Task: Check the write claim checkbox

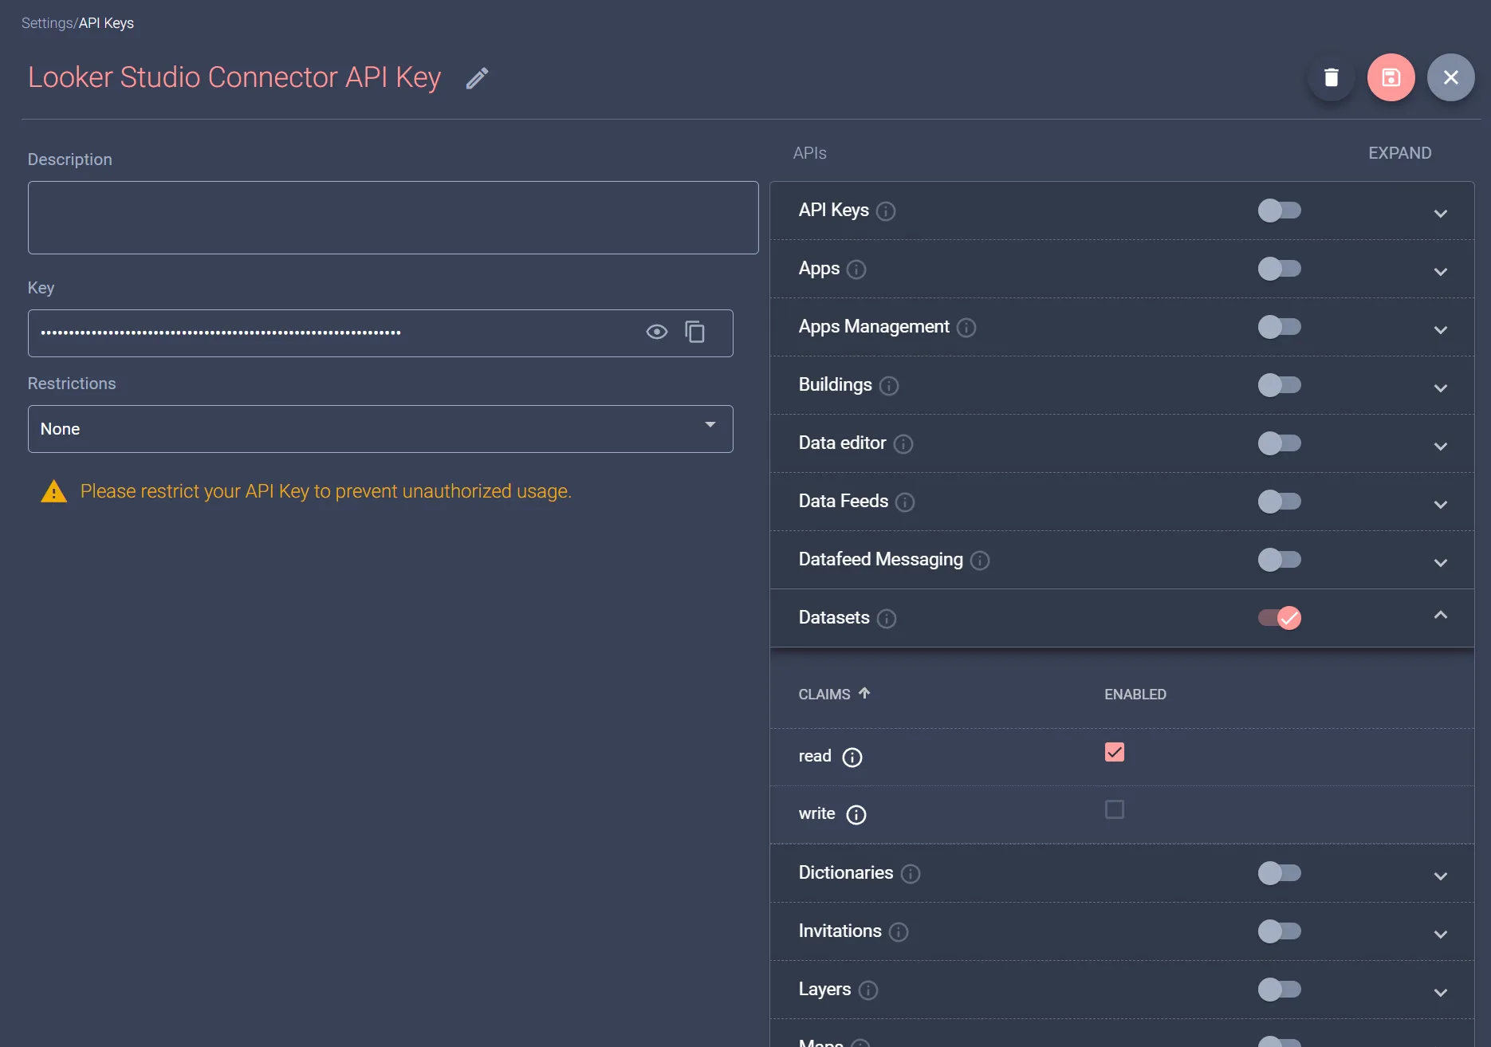Action: pos(1115,809)
